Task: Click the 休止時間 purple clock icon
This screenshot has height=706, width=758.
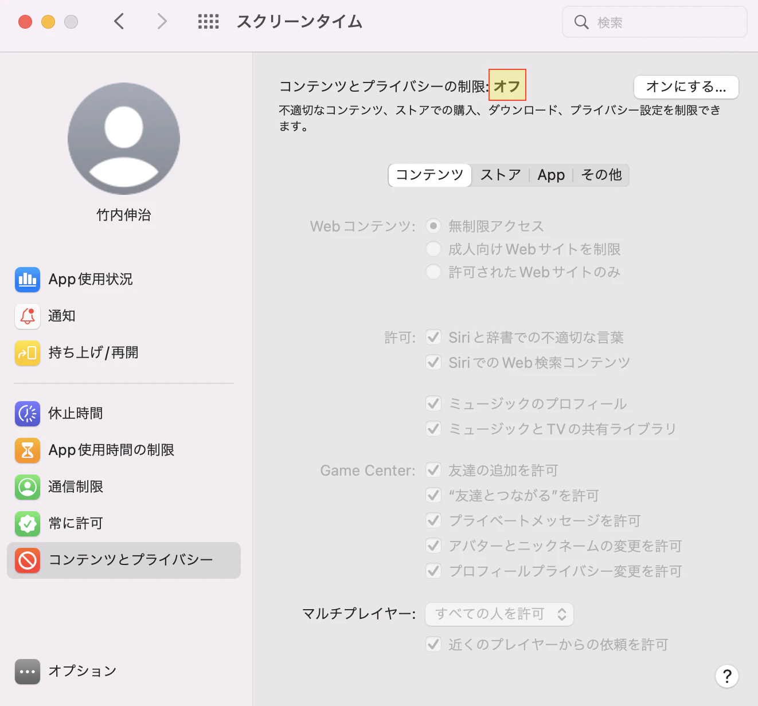Action: tap(28, 414)
